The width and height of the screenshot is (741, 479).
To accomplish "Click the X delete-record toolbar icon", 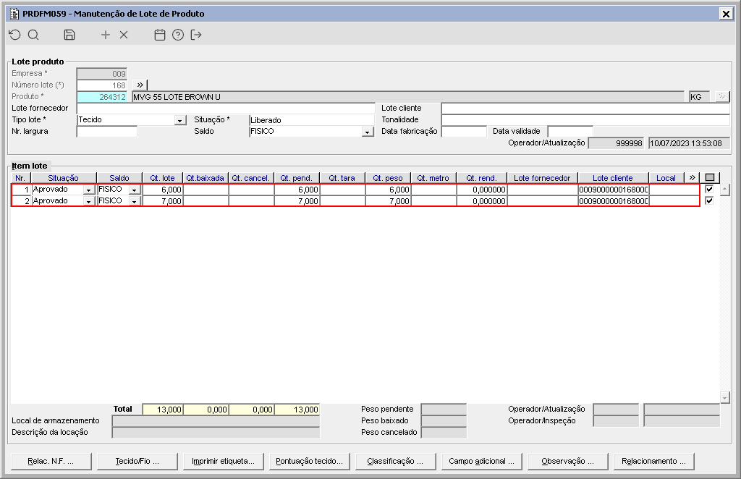I will (124, 35).
